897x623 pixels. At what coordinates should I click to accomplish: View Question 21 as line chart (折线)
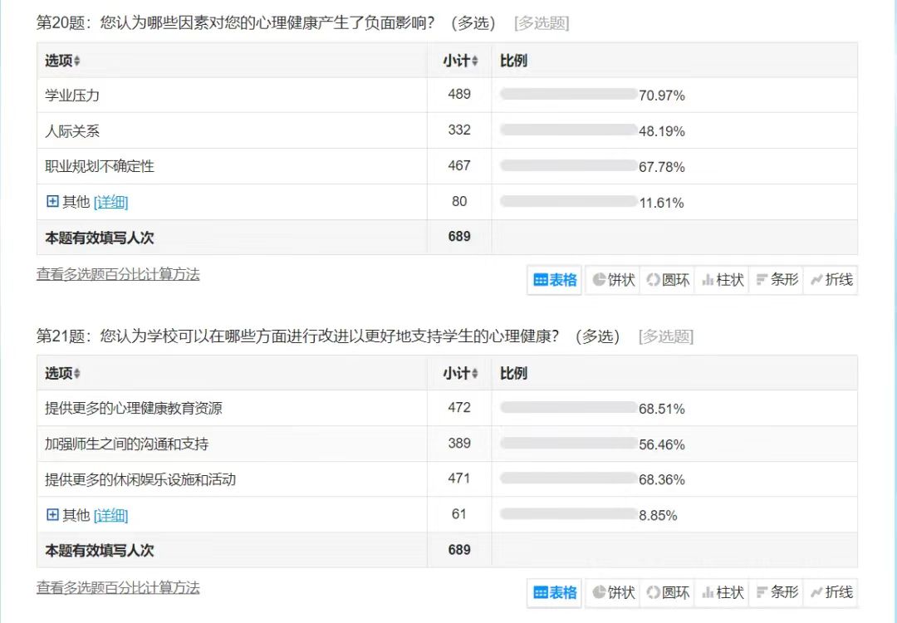tap(831, 592)
